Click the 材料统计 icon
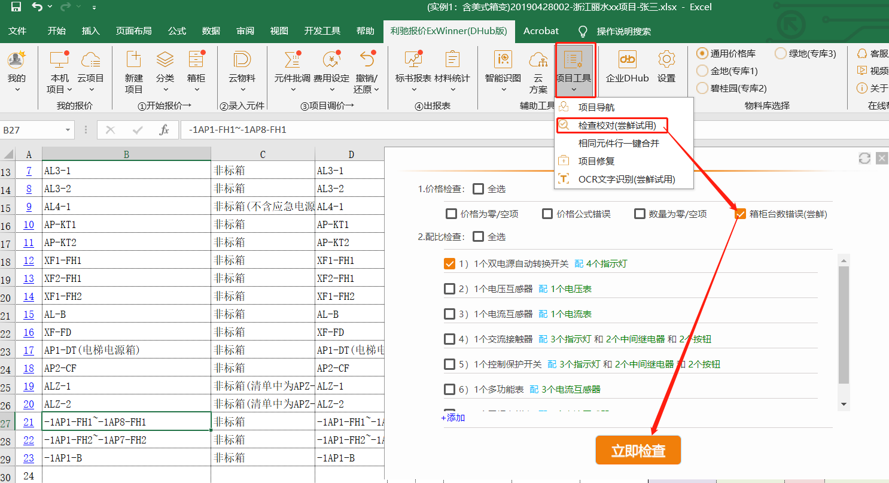Image resolution: width=889 pixels, height=483 pixels. 452,59
